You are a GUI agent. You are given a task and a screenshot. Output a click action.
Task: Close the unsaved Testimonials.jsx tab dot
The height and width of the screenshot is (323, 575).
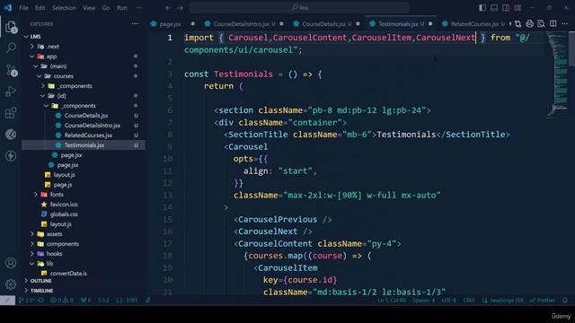click(x=430, y=24)
